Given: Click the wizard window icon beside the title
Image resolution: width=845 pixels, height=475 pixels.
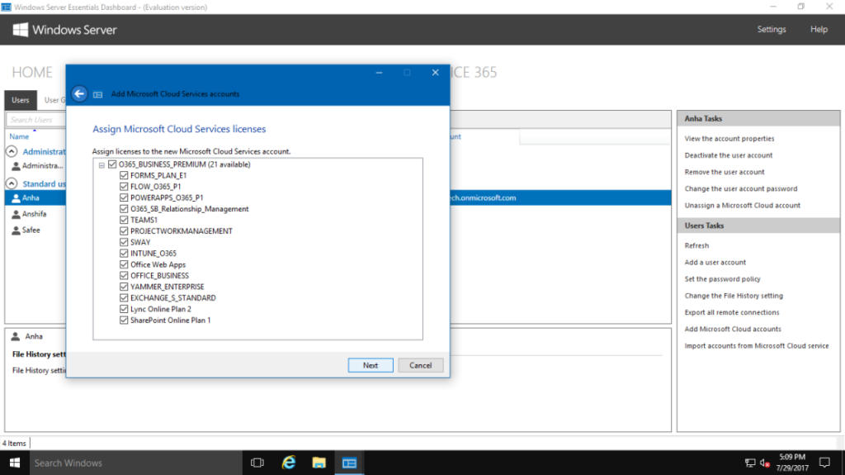Looking at the screenshot, I should [97, 94].
